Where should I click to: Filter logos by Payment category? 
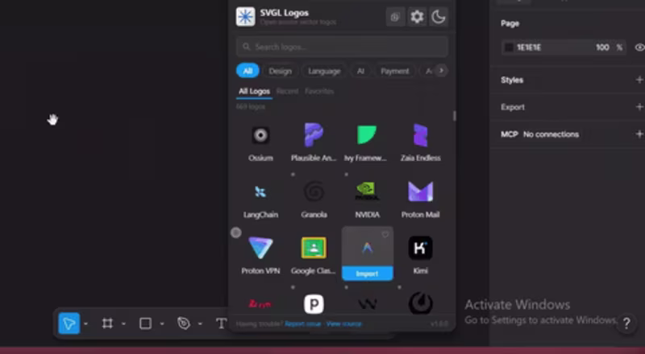pyautogui.click(x=395, y=71)
